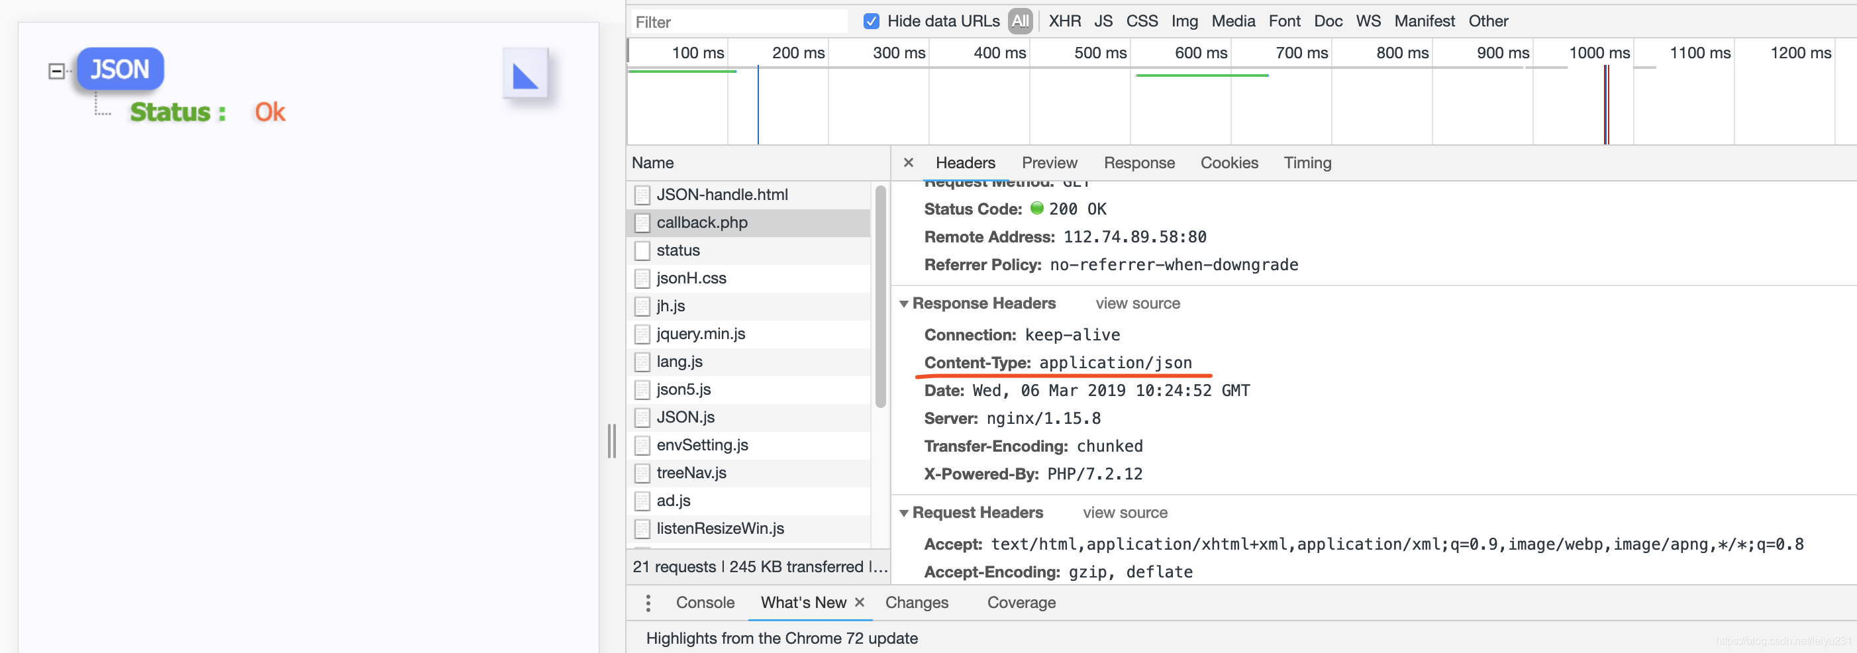
Task: Click the blue triangle corner icon
Action: 526,73
